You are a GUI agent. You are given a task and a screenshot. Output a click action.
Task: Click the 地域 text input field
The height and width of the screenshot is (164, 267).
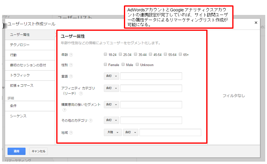pos(170,132)
